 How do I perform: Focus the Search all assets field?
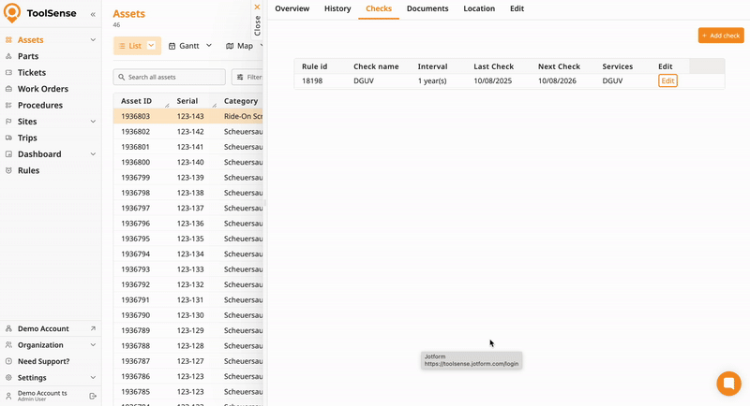(x=170, y=77)
